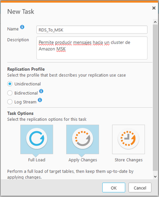Click the Name input field
The width and height of the screenshot is (159, 197).
pyautogui.click(x=92, y=30)
